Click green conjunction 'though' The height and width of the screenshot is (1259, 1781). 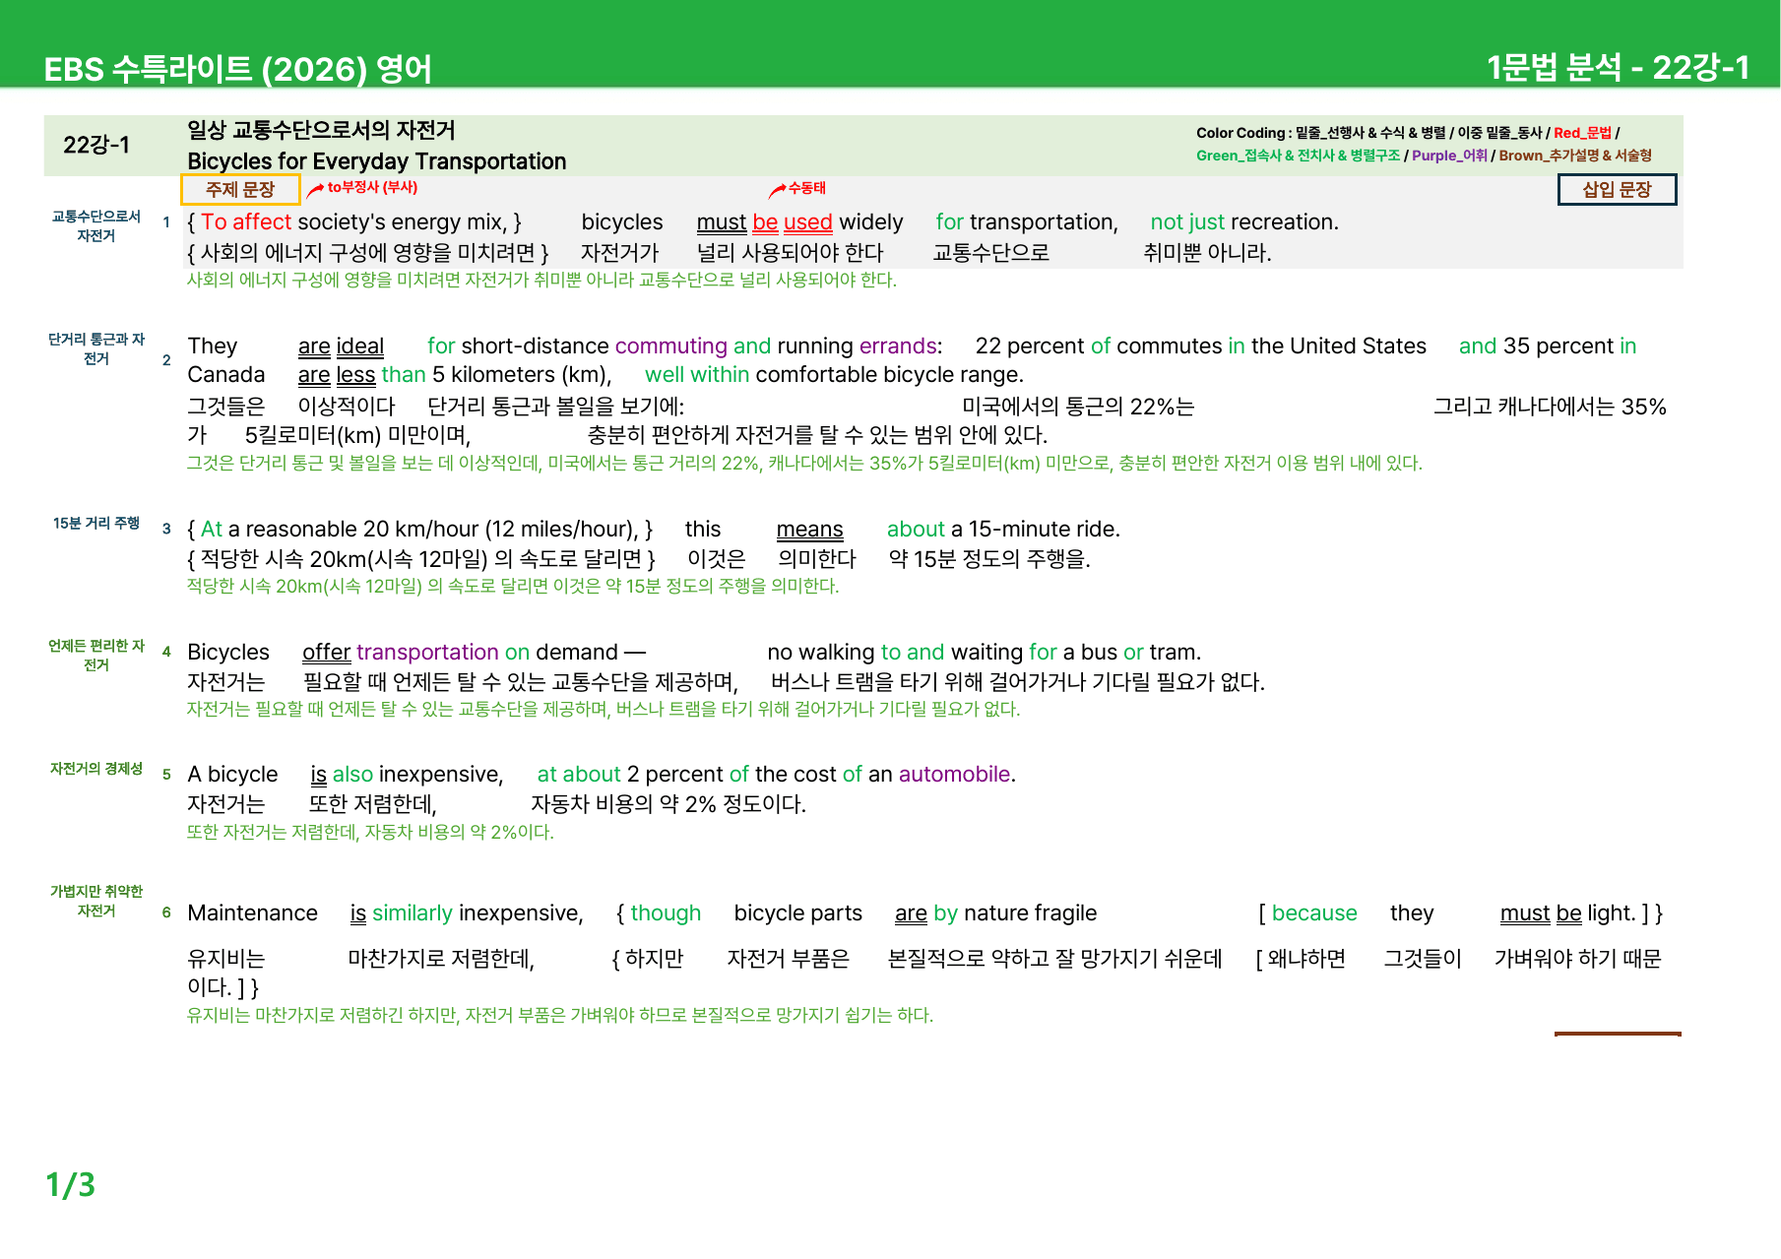click(666, 913)
